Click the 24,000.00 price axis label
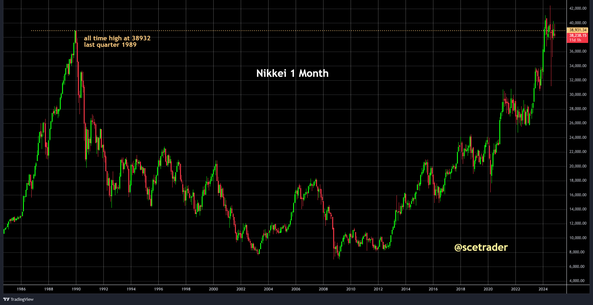593x305 pixels. coord(578,137)
